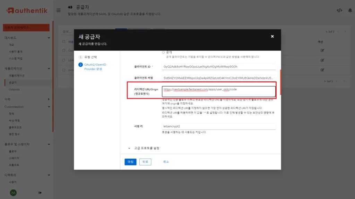Open the API browser code icon
The height and width of the screenshot is (199, 355).
click(339, 10)
